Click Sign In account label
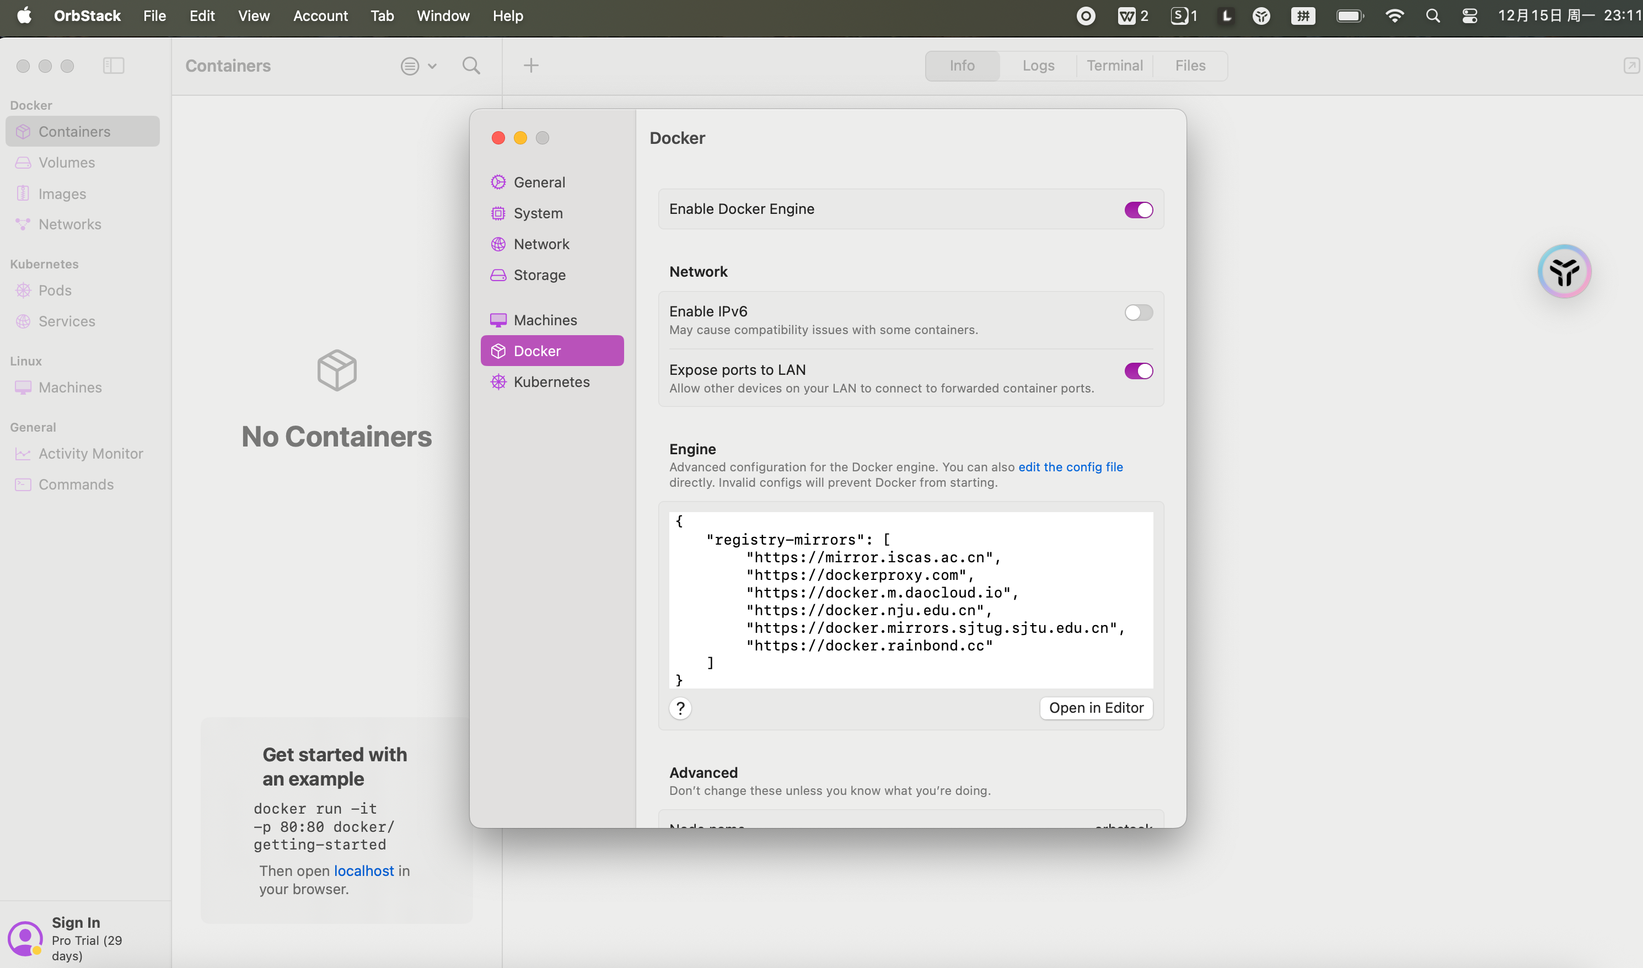The image size is (1643, 968). pos(76,923)
